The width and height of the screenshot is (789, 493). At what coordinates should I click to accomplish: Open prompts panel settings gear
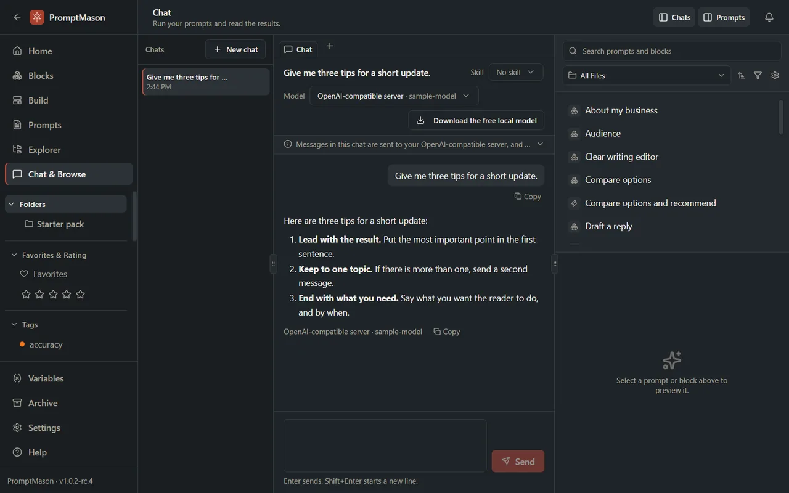click(775, 75)
